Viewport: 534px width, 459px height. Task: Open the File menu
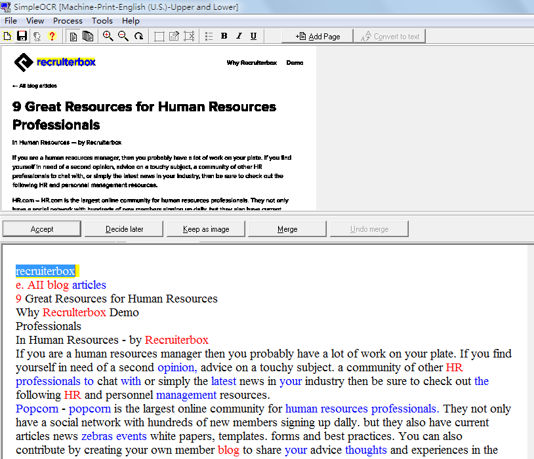[10, 21]
